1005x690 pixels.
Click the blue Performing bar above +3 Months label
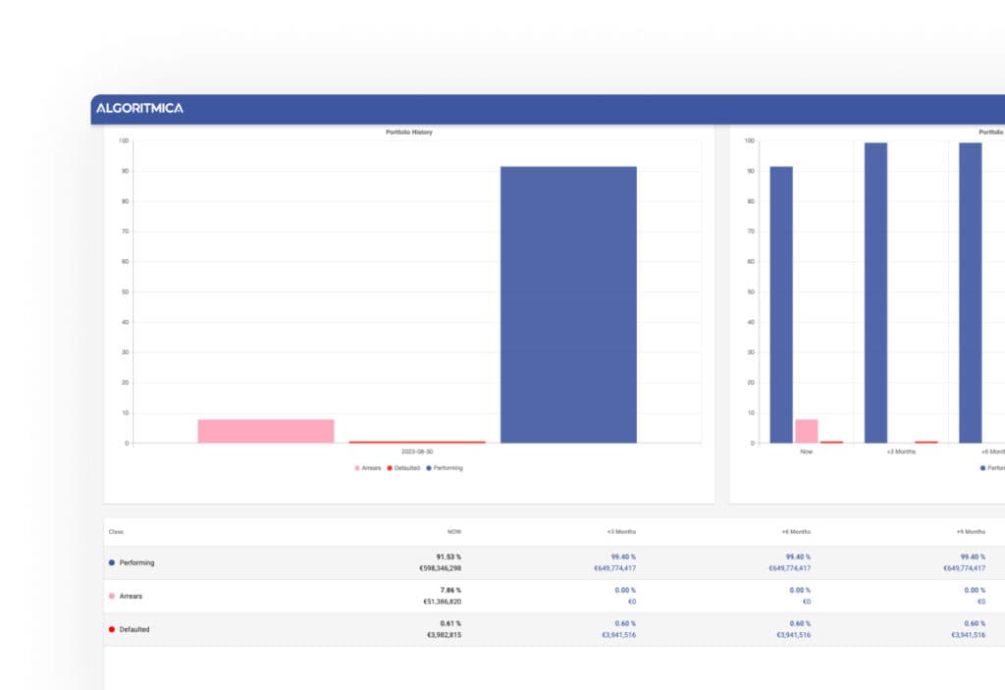[x=875, y=293]
